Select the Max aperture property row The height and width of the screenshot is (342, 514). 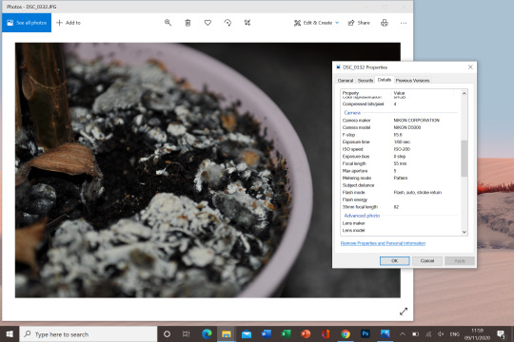point(401,171)
